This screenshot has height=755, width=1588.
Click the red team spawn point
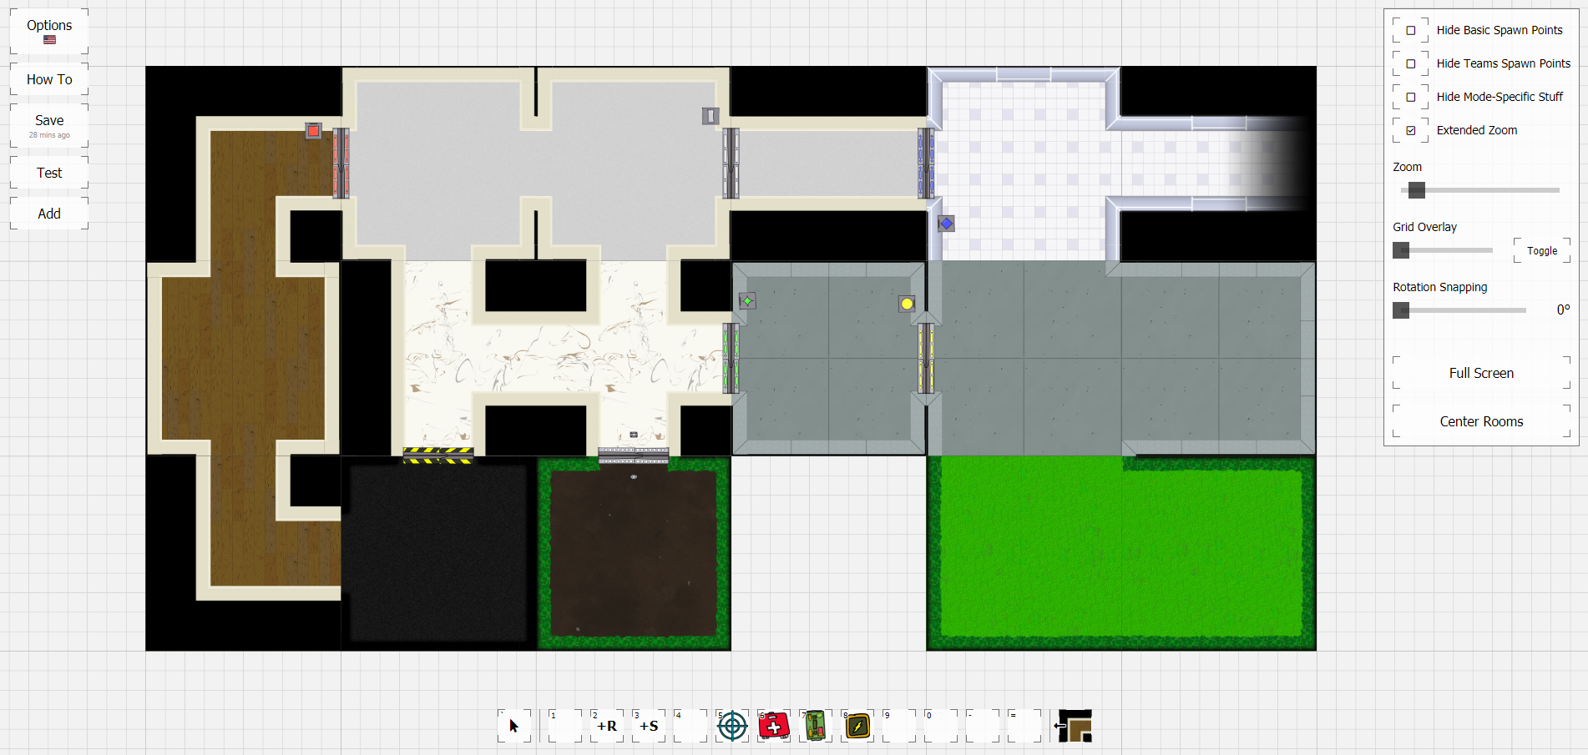coord(313,131)
